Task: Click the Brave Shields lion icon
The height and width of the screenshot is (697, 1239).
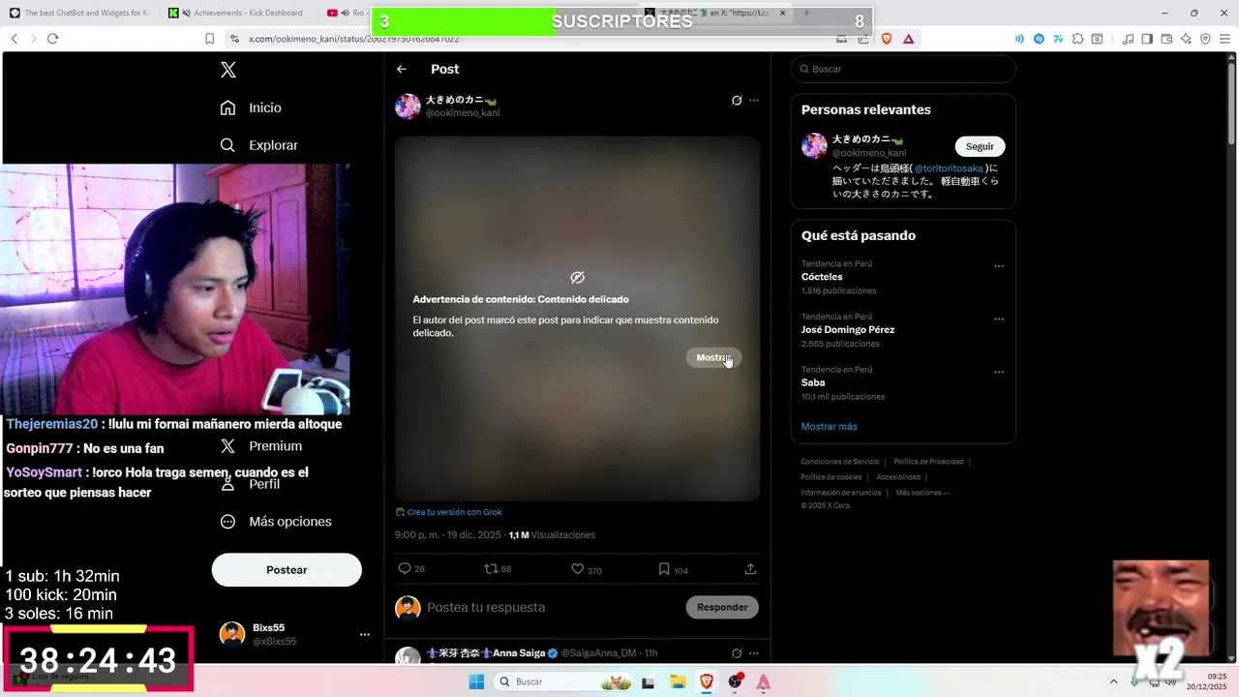Action: coord(886,39)
